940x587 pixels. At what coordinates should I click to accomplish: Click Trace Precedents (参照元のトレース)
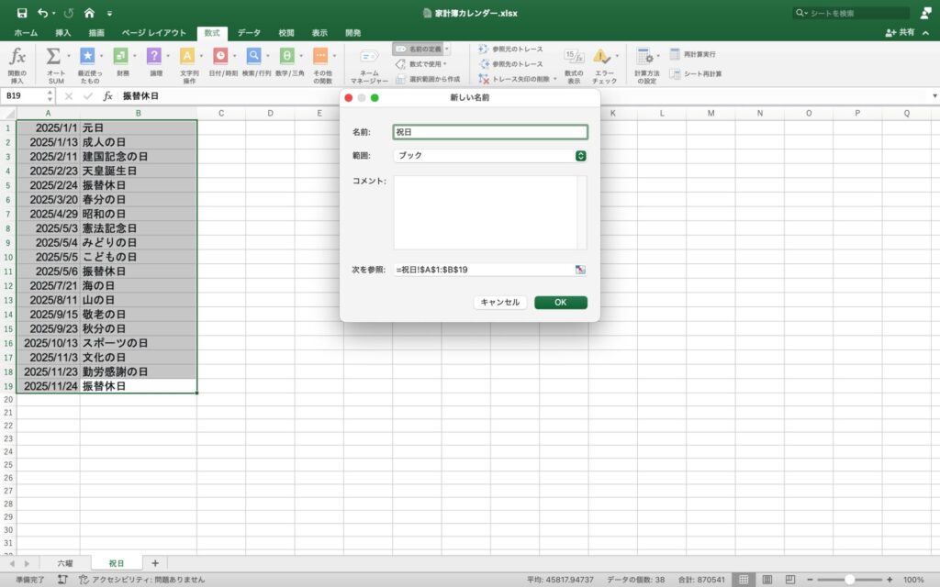coord(510,49)
